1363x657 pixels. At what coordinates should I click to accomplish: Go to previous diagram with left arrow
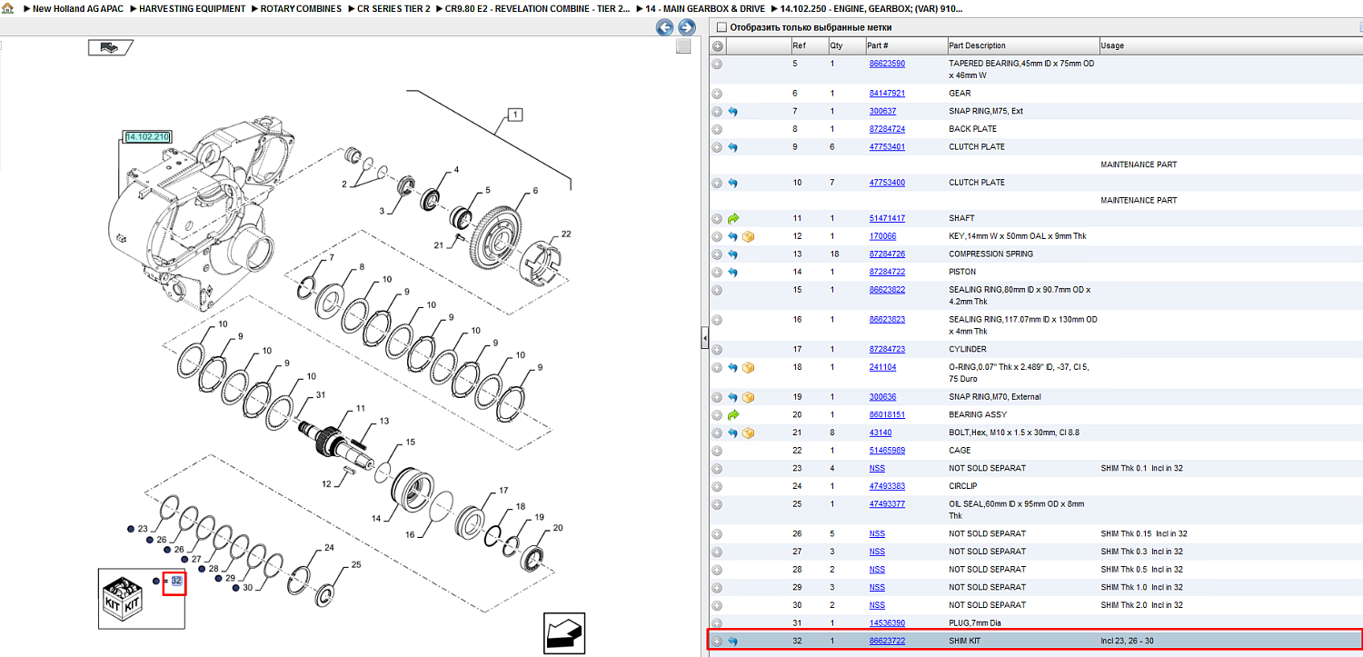coord(665,28)
